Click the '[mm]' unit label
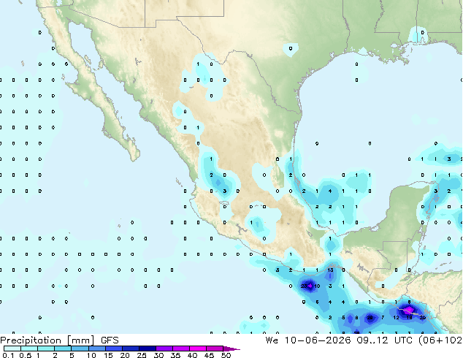The width and height of the screenshot is (463, 358). (81, 340)
